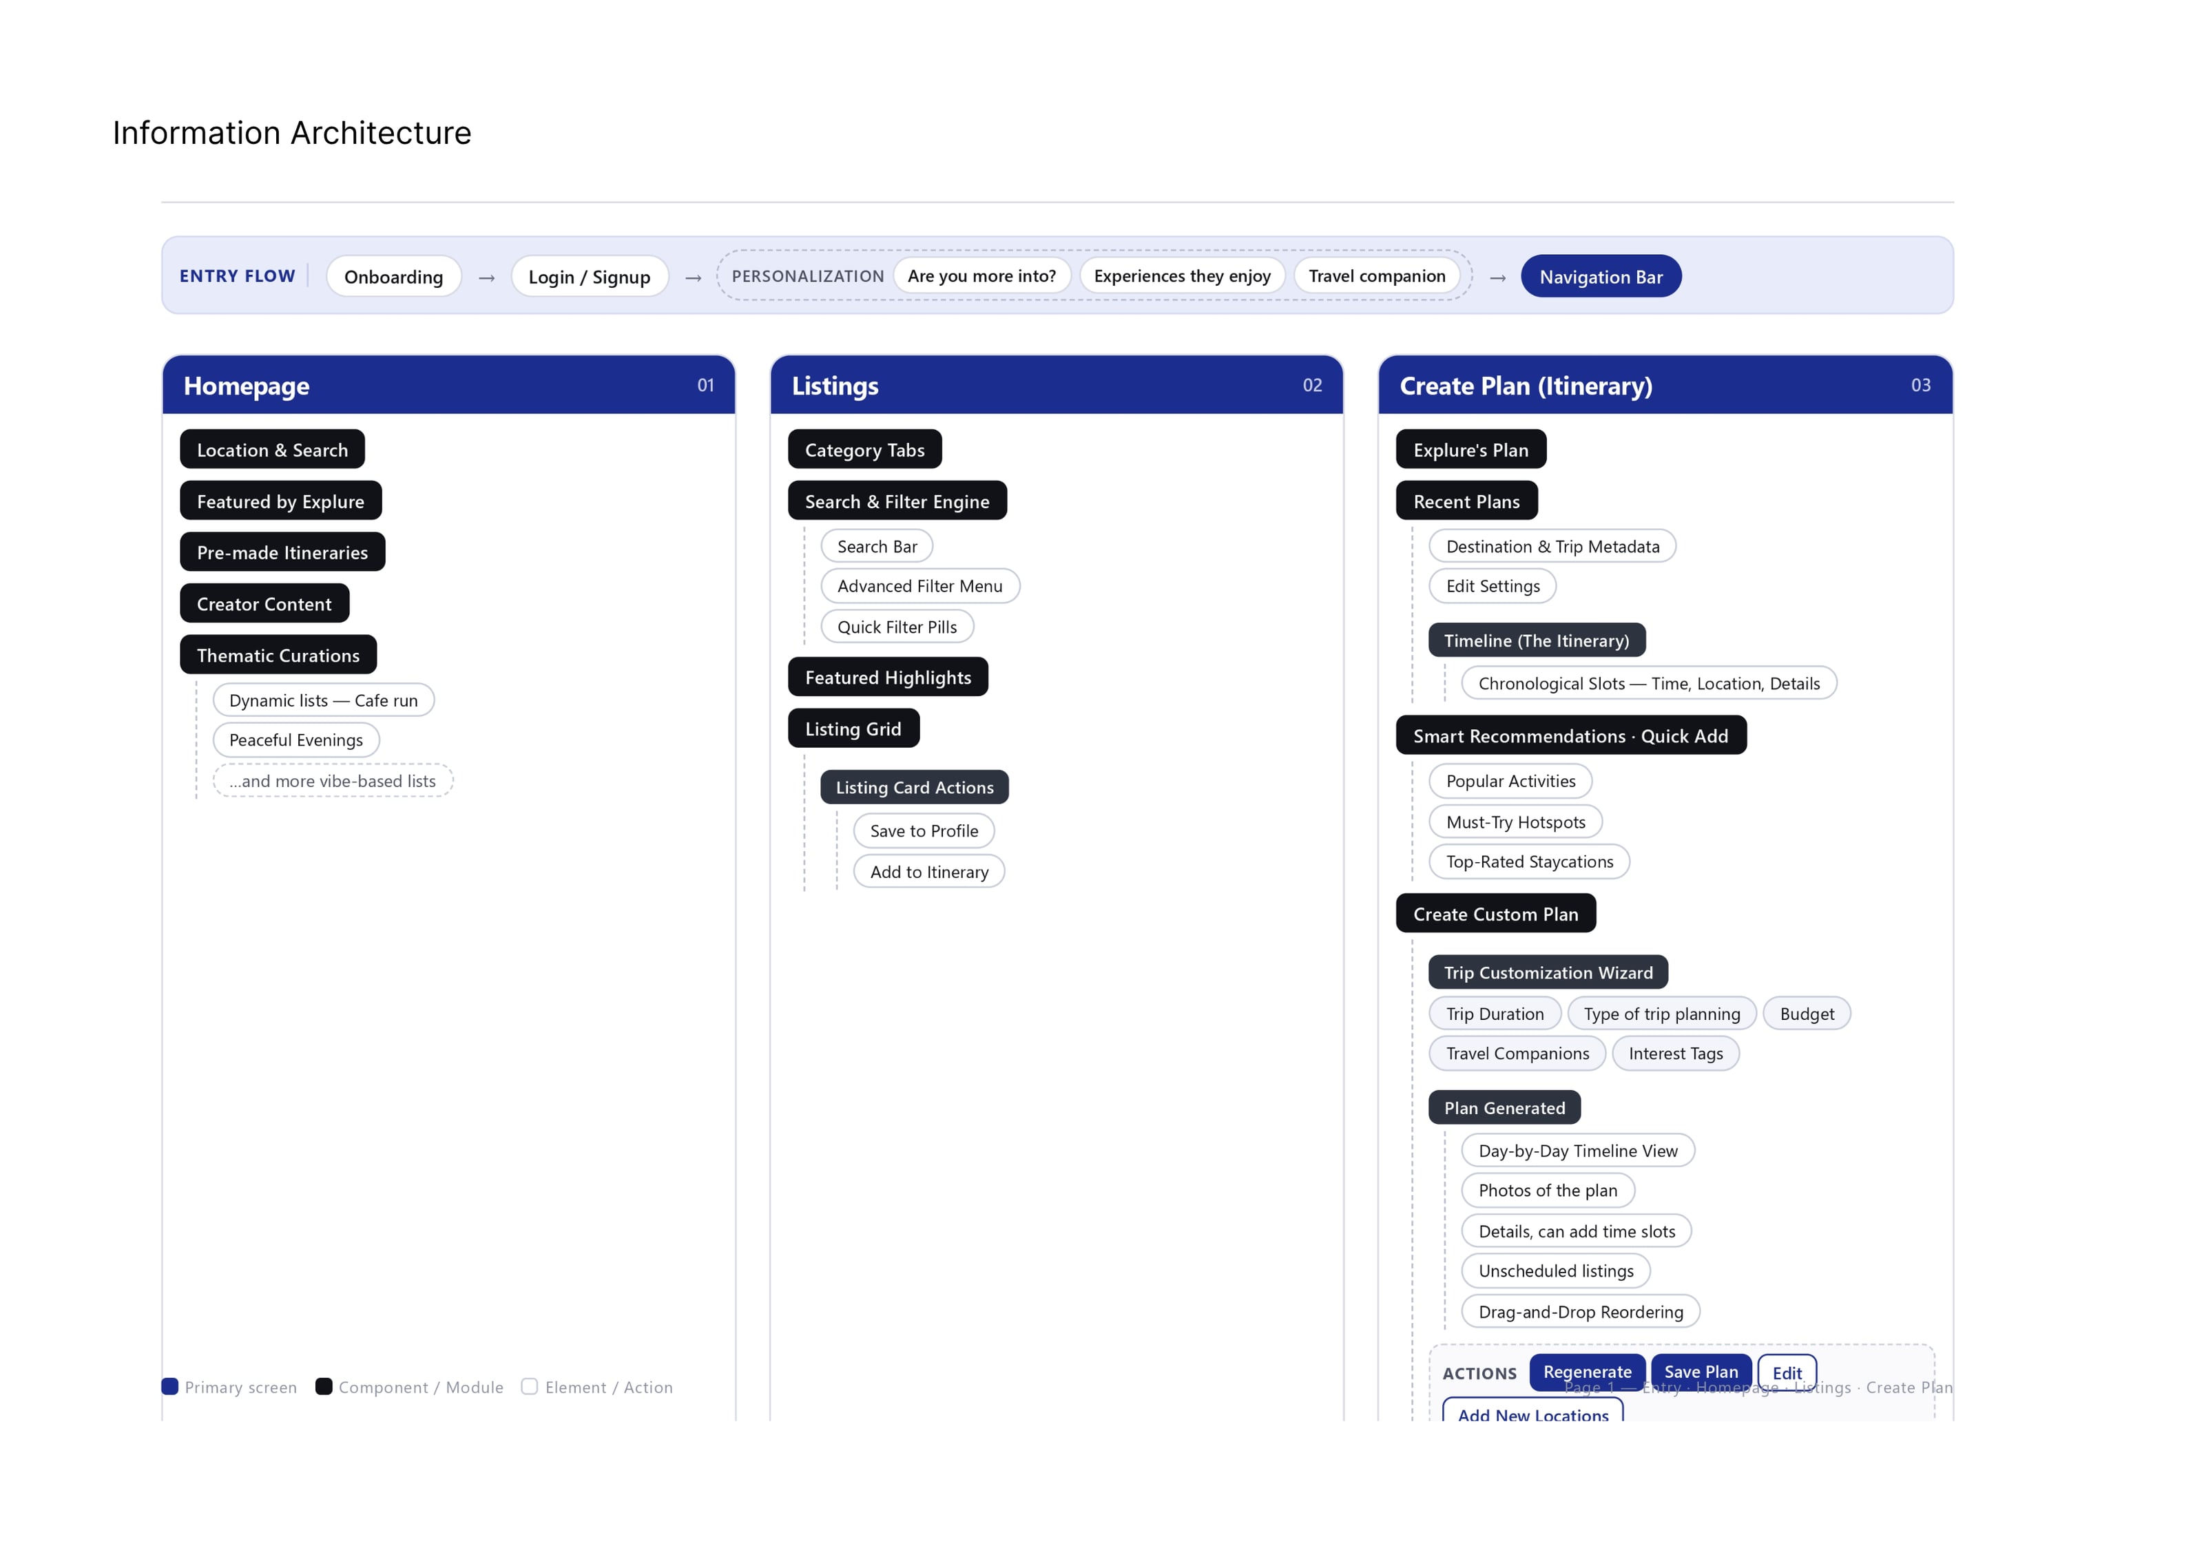Select 'Dynamic lists — Cafe run' element
The width and height of the screenshot is (2204, 1557).
point(324,700)
